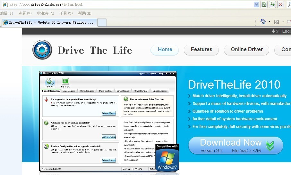Click the Driver Res... button
This screenshot has height=175, width=291.
click(x=109, y=160)
